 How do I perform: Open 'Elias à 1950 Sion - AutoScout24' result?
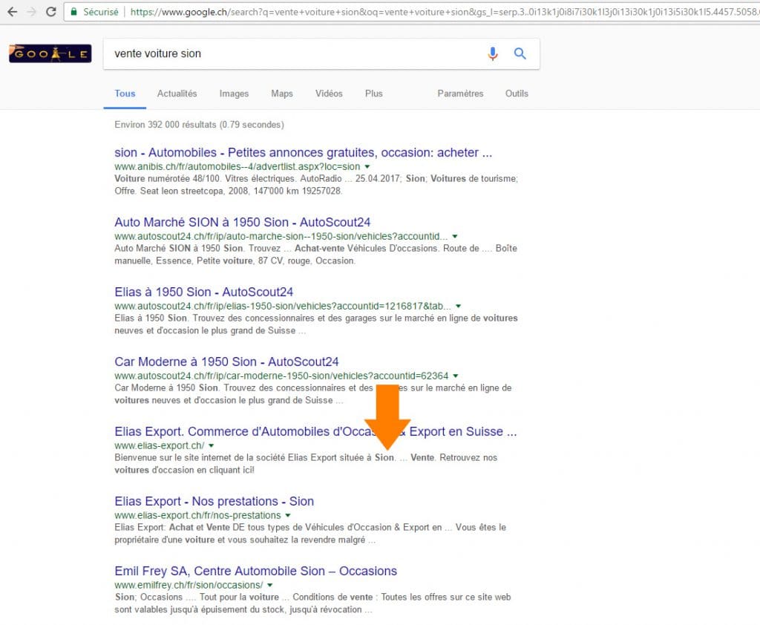tap(203, 292)
